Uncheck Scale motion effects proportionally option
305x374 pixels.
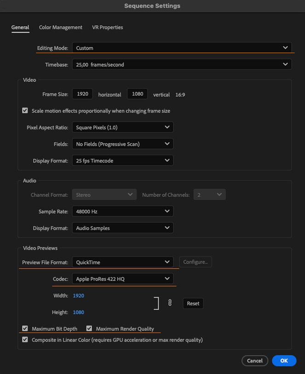point(25,110)
